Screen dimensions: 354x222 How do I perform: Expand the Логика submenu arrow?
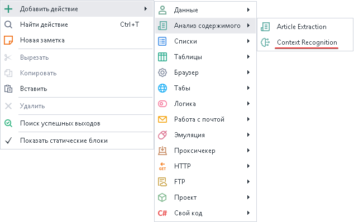[248, 104]
